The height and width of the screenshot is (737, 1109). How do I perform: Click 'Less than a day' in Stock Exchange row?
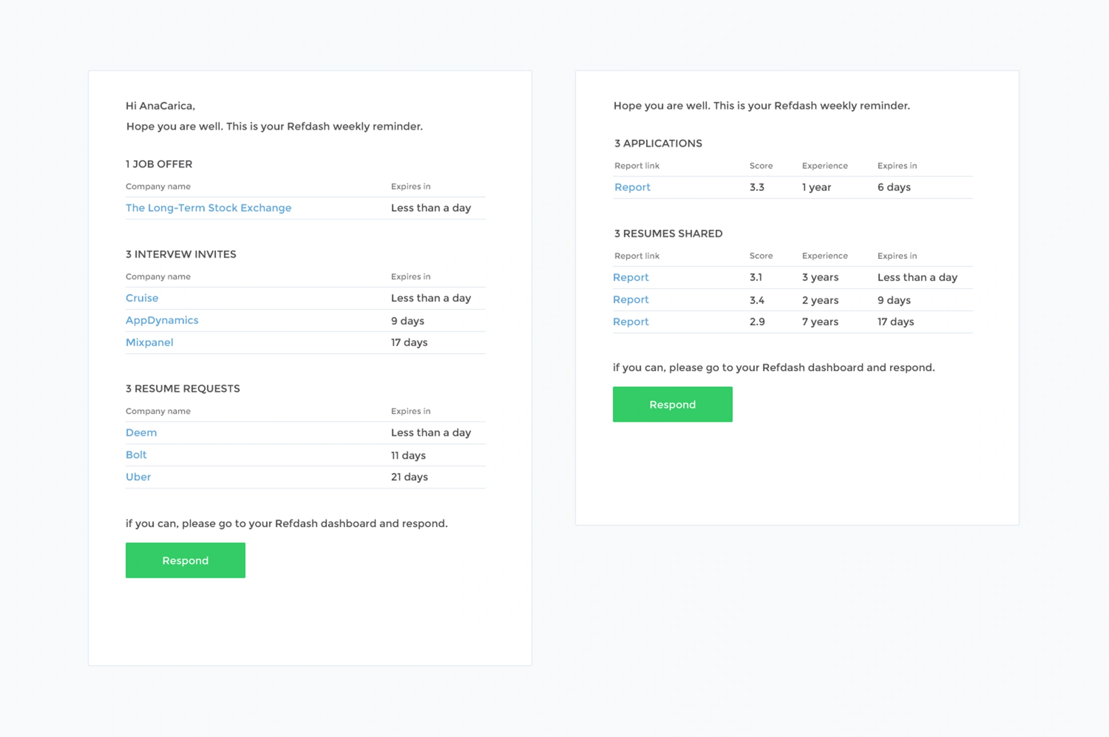click(x=431, y=208)
